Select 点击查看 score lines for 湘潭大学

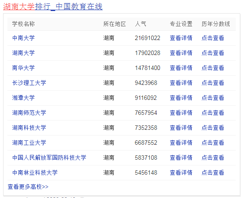(213, 98)
